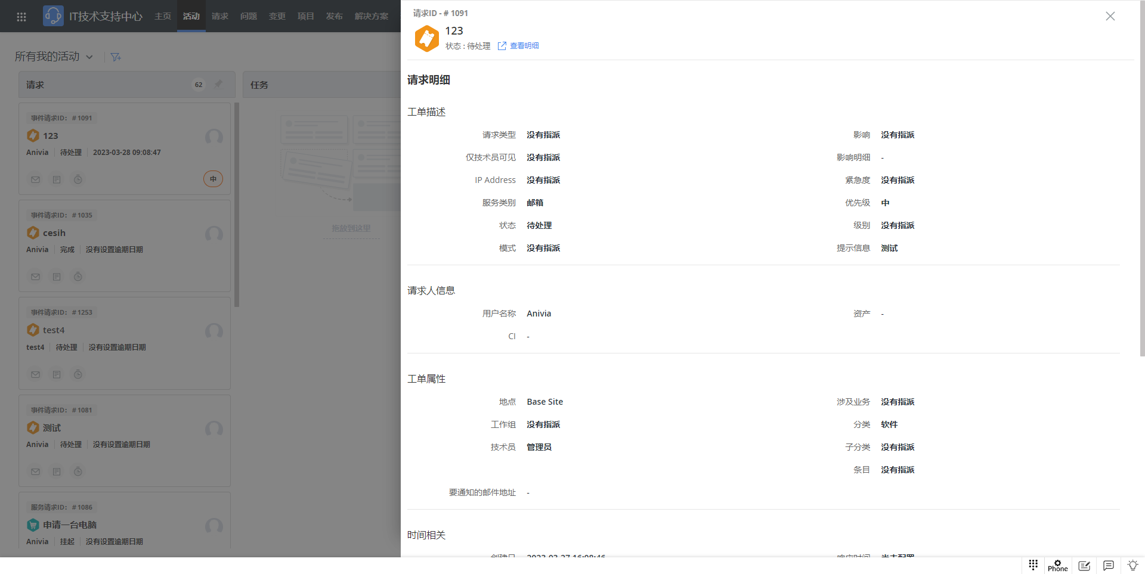Screen dimensions: 1145x574
Task: Open the apps grid launcher
Action: click(21, 17)
